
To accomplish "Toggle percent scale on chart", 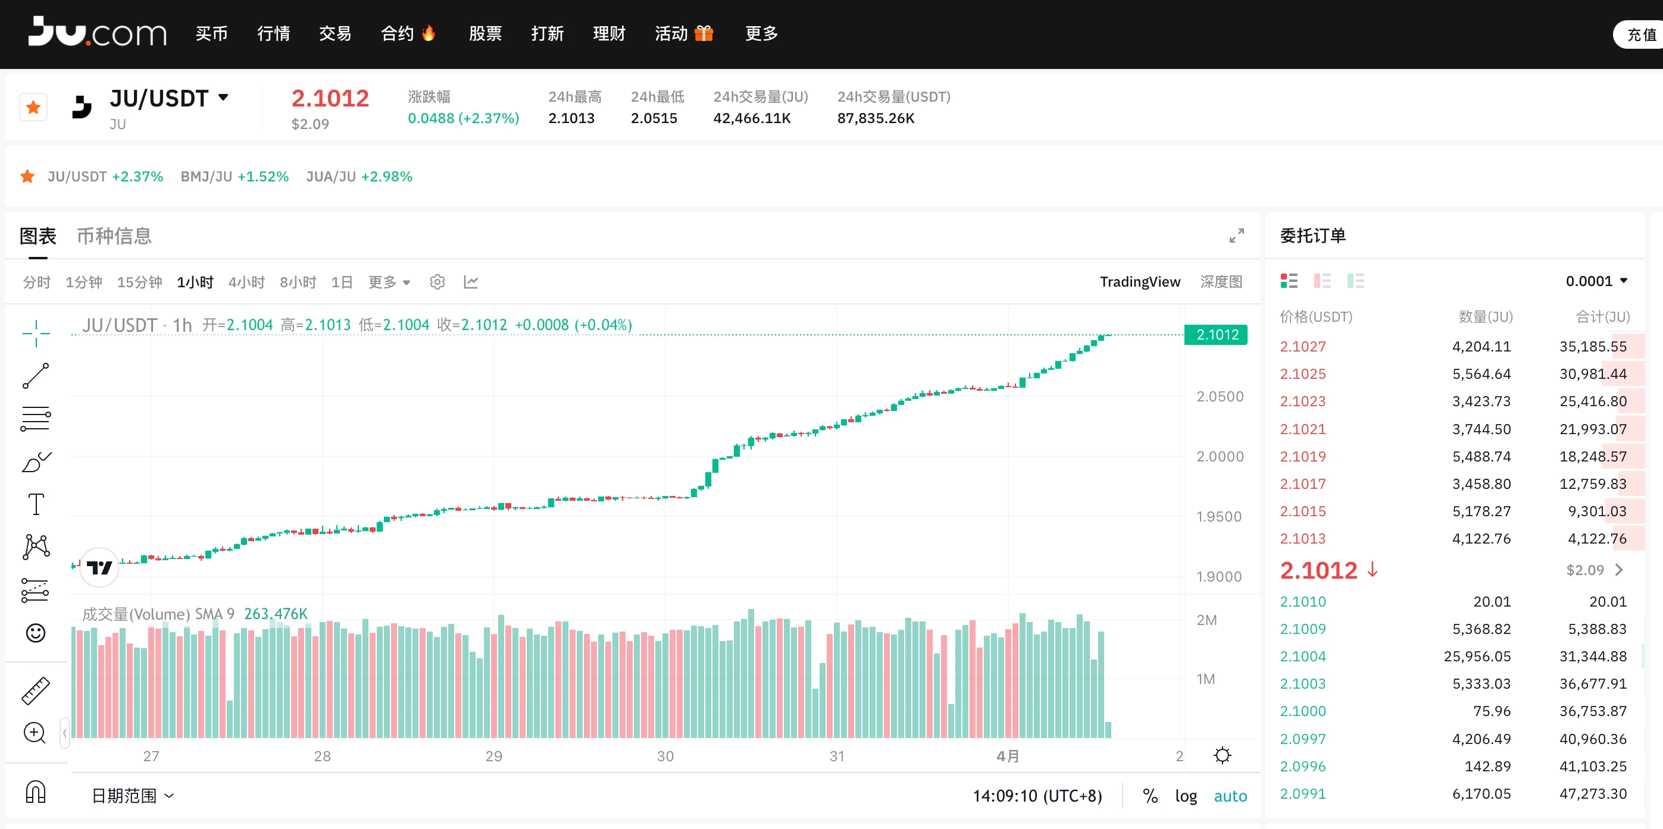I will pyautogui.click(x=1151, y=796).
